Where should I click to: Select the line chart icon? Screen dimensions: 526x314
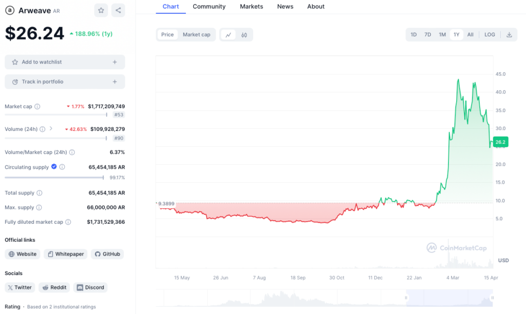[x=228, y=34]
